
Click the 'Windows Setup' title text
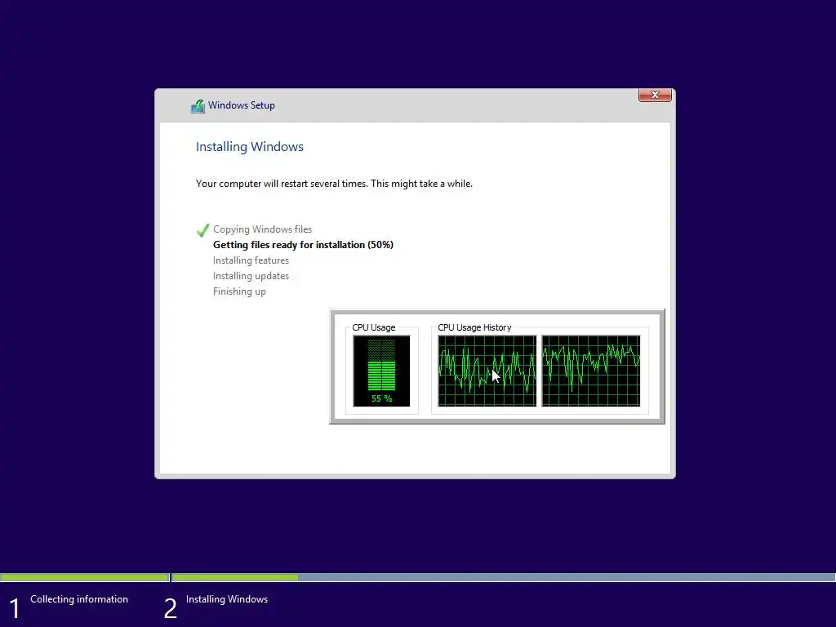(242, 105)
